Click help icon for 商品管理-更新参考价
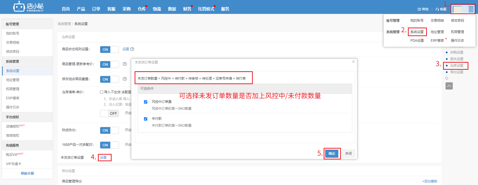 click(x=125, y=64)
